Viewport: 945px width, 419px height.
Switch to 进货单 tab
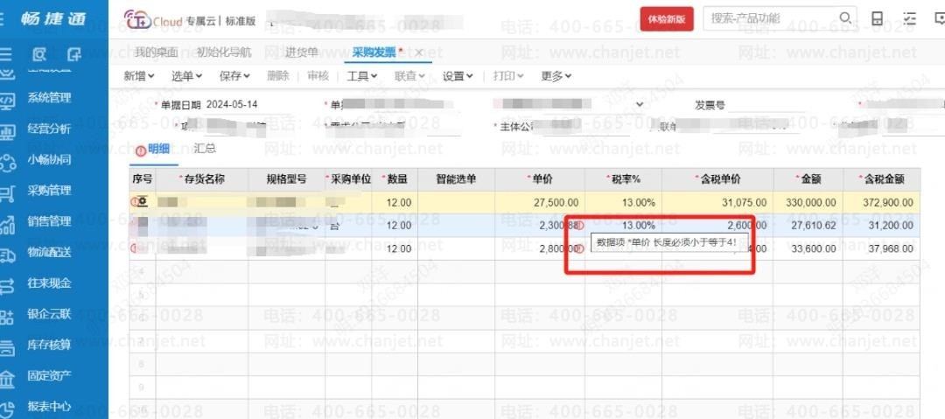pos(301,52)
